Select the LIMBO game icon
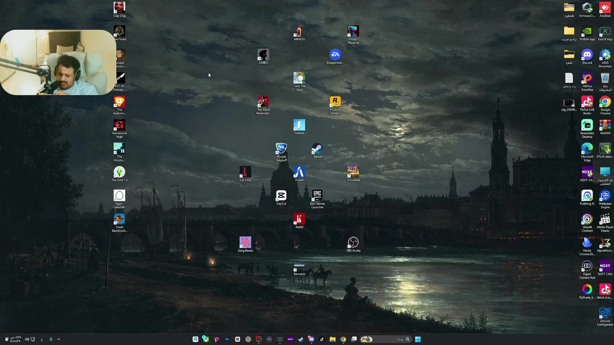Image resolution: width=614 pixels, height=345 pixels. 263,56
